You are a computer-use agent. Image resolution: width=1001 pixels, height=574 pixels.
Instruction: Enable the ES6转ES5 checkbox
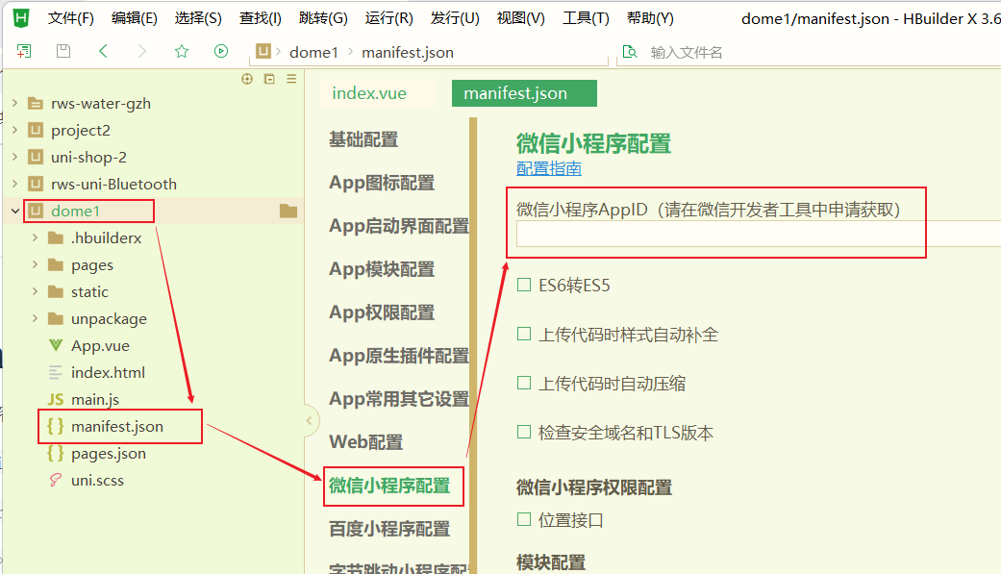pyautogui.click(x=524, y=285)
